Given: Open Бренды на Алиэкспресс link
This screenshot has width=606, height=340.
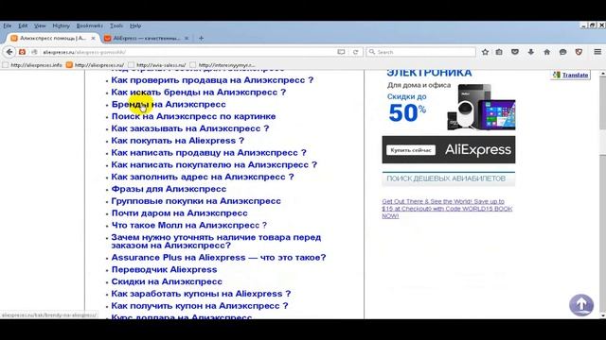Looking at the screenshot, I should pyautogui.click(x=169, y=105).
